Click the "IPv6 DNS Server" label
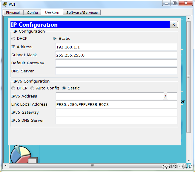The height and width of the screenshot is (172, 195). tap(27, 121)
